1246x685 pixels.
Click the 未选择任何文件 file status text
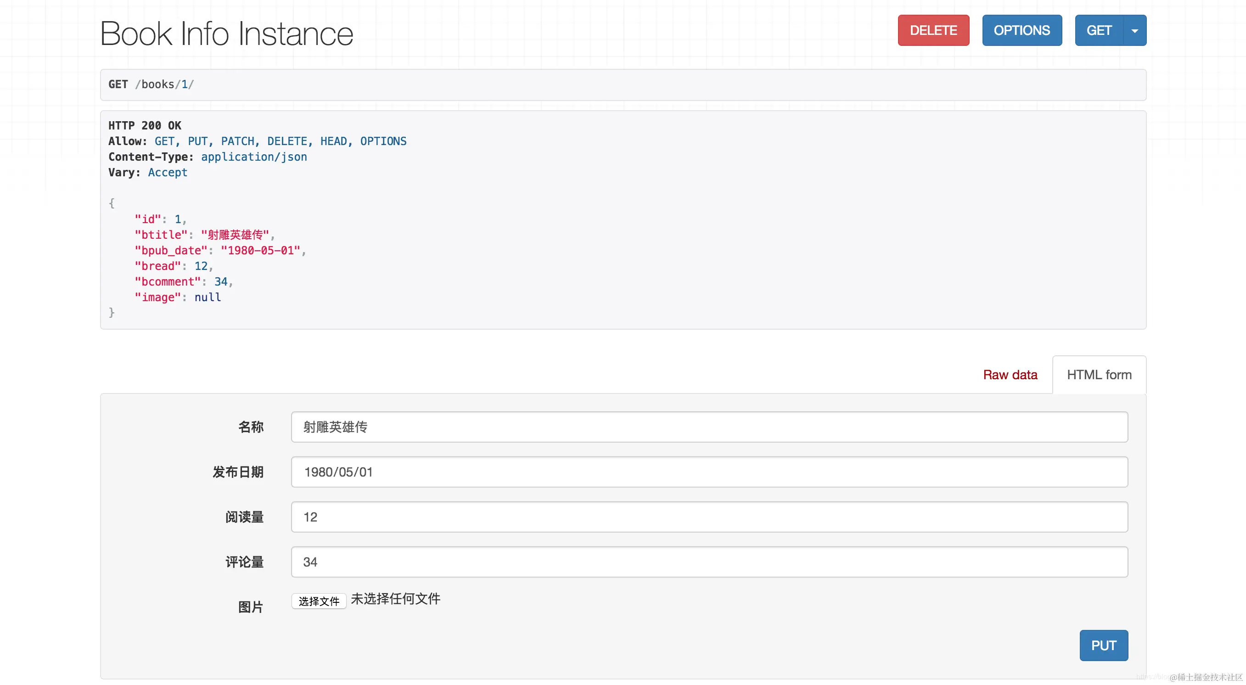395,599
